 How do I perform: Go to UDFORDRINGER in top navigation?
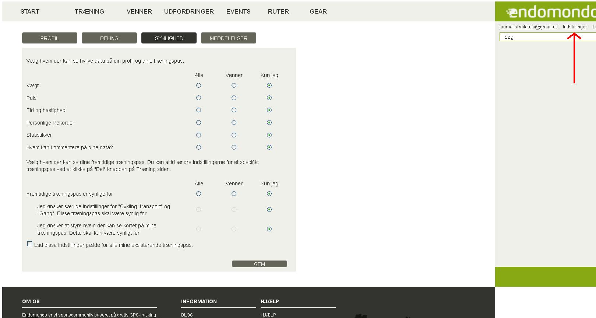[189, 11]
